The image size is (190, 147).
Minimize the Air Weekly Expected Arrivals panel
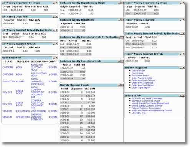54,44
